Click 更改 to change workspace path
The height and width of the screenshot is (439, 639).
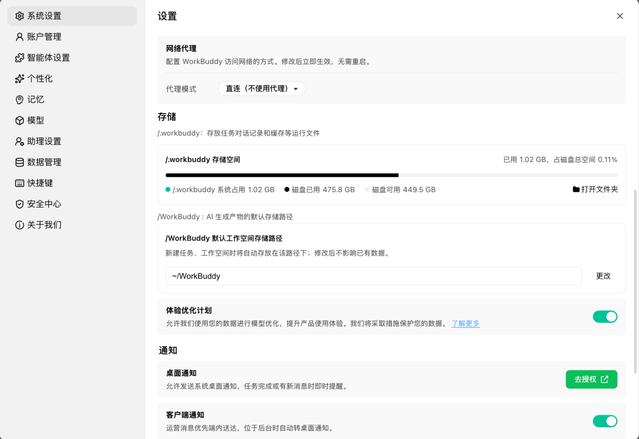[x=603, y=276]
